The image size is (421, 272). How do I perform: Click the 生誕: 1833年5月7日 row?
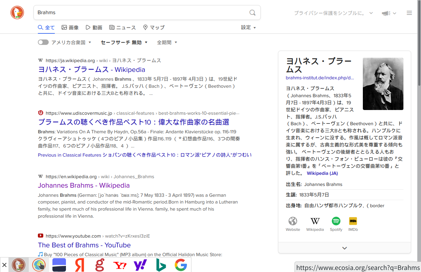click(345, 195)
